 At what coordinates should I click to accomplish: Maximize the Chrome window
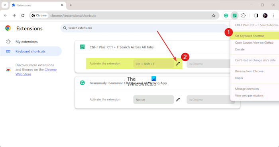(x=262, y=5)
